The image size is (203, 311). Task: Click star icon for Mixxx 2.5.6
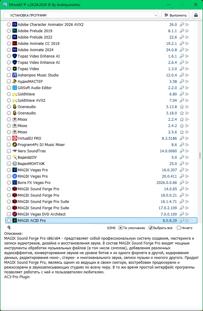(182, 132)
